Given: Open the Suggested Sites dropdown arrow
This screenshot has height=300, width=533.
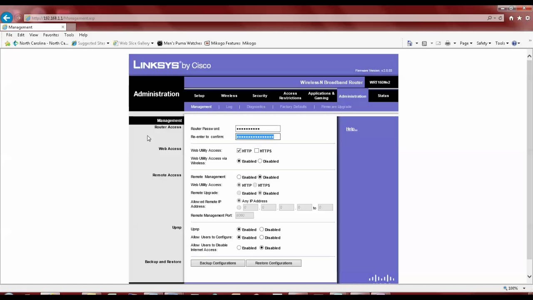Looking at the screenshot, I should click(x=108, y=43).
